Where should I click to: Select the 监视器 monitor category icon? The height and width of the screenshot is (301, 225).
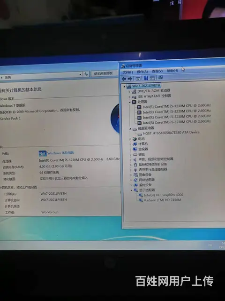[135, 149]
